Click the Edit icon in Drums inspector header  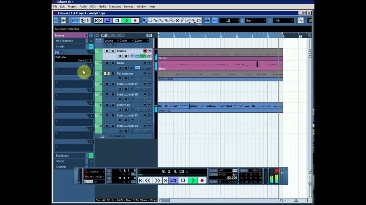[x=91, y=35]
